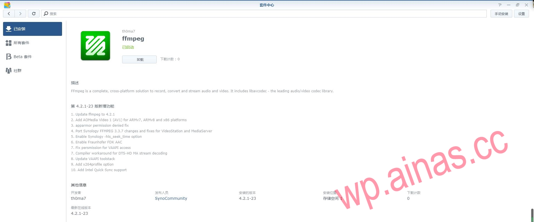The width and height of the screenshot is (534, 222).
Task: Click the 手动安装 manual install button
Action: [501, 14]
